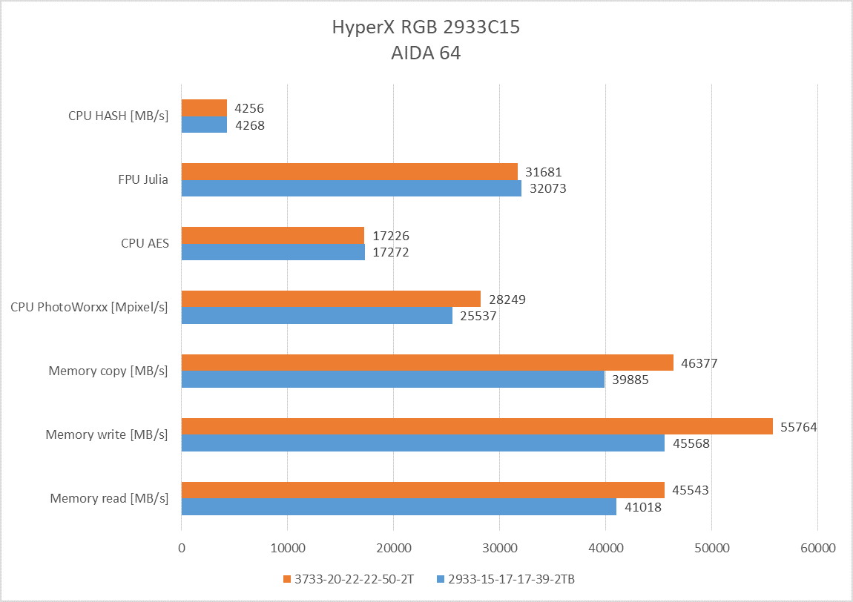Click data label 45543
The width and height of the screenshot is (853, 602).
[691, 490]
